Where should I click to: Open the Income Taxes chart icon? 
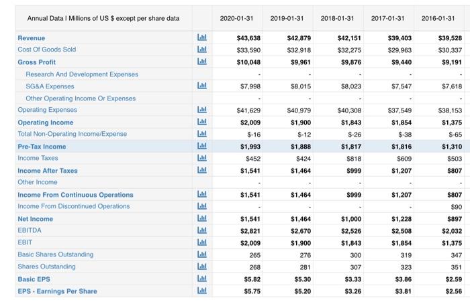point(202,158)
